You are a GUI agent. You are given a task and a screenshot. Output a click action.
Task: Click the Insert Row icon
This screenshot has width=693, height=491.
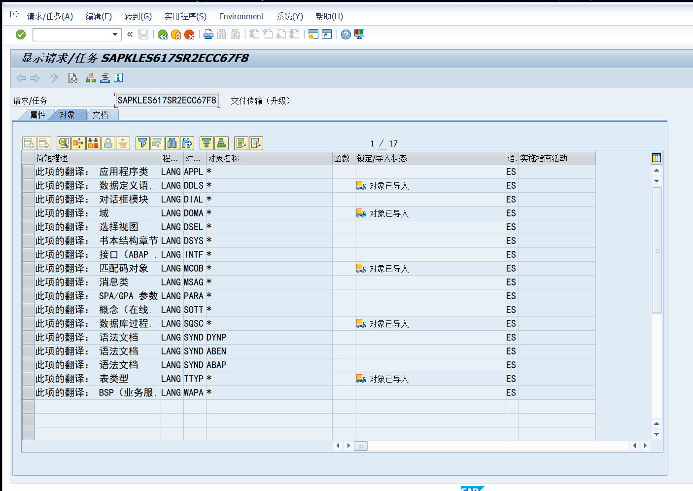point(29,143)
